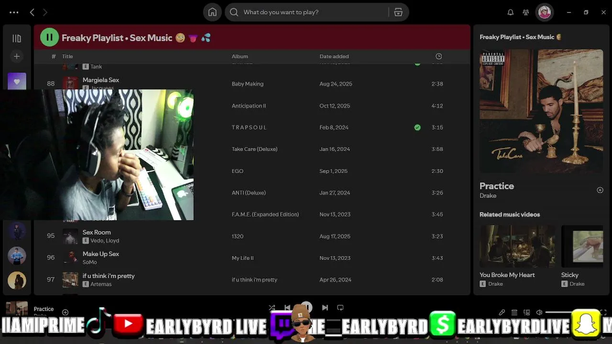612x344 pixels.
Task: Open the Take Care album art in sidebar
Action: pos(541,111)
